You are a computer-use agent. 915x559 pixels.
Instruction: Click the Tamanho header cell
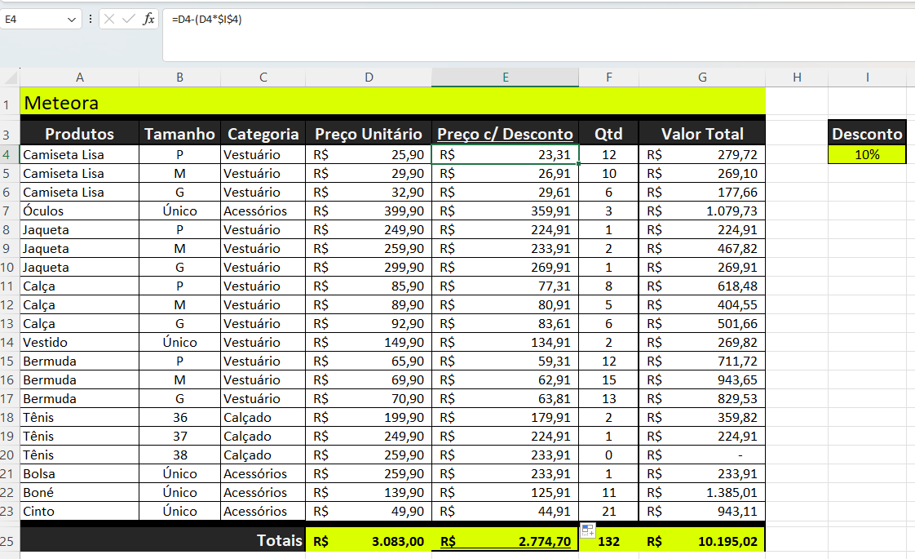click(x=179, y=134)
